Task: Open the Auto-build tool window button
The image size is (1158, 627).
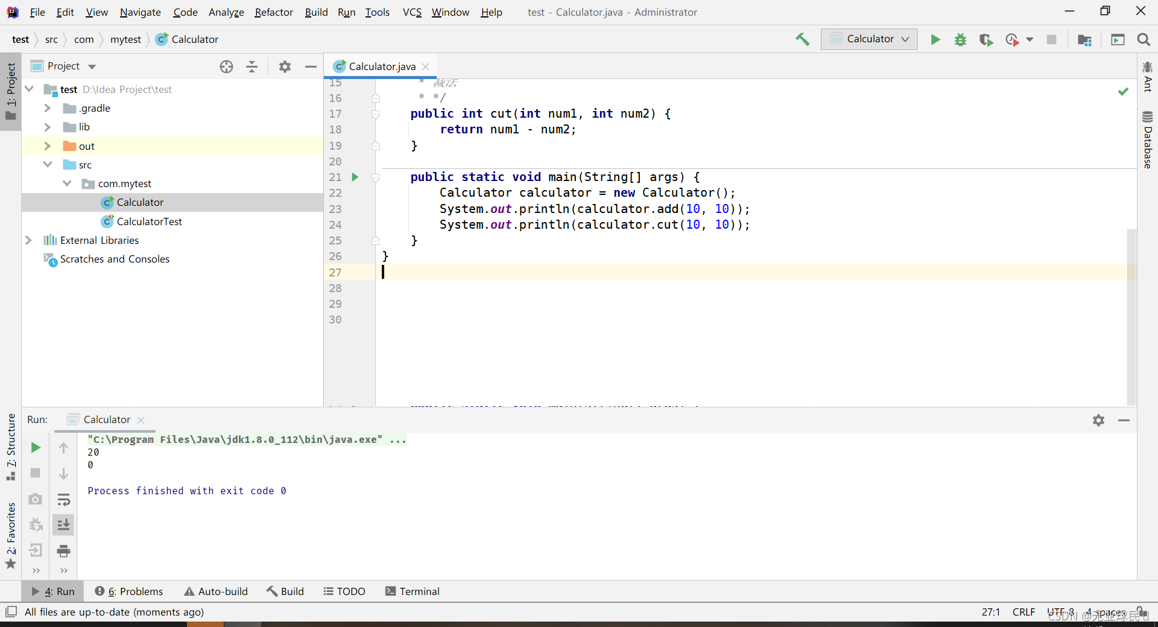Action: point(216,591)
